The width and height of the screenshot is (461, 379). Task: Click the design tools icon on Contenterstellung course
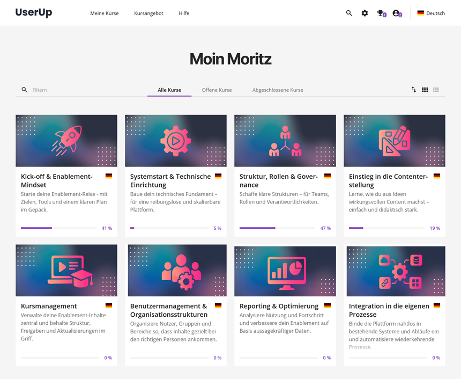coord(395,141)
